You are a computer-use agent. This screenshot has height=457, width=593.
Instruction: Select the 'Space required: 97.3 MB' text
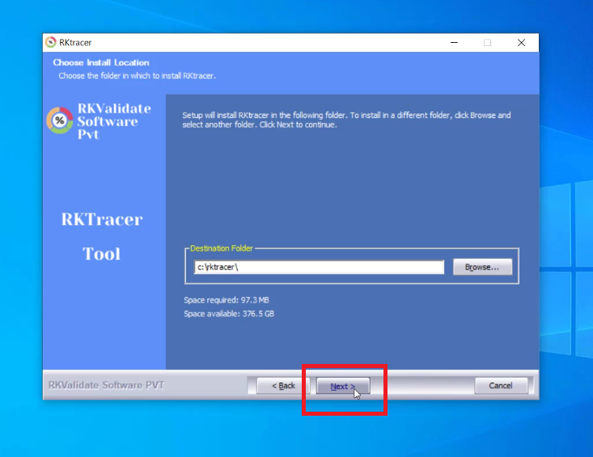[227, 300]
